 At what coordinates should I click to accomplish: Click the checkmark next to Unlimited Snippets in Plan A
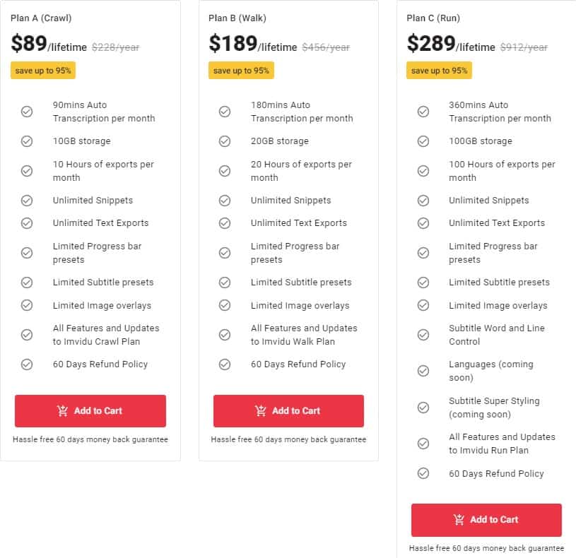click(28, 201)
